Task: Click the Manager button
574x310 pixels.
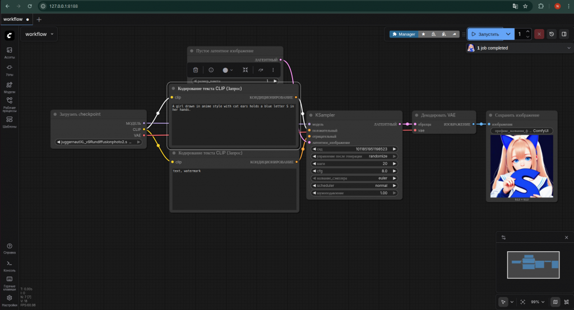Action: [404, 34]
